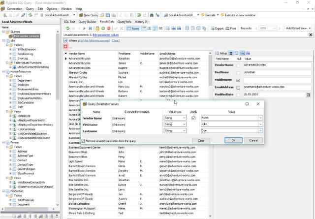Image resolution: width=315 pixels, height=219 pixels.
Task: Select the Employee table in tree
Action: click(23, 85)
